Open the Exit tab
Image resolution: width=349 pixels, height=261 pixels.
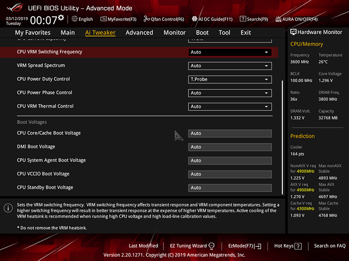[x=245, y=33]
